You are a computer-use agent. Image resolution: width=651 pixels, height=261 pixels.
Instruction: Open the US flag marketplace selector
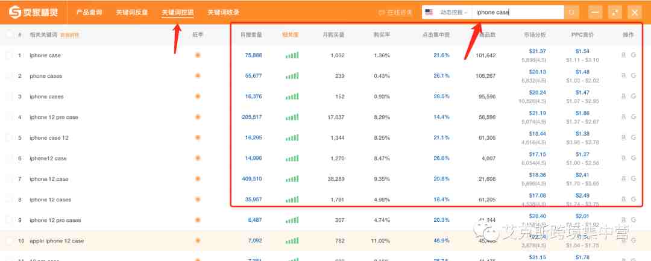(x=429, y=13)
